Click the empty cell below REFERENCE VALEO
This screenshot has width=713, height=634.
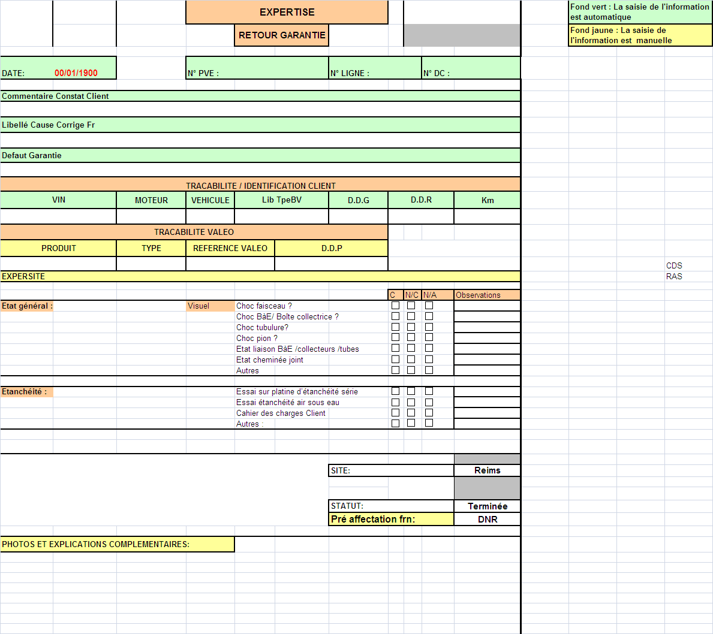click(x=230, y=264)
